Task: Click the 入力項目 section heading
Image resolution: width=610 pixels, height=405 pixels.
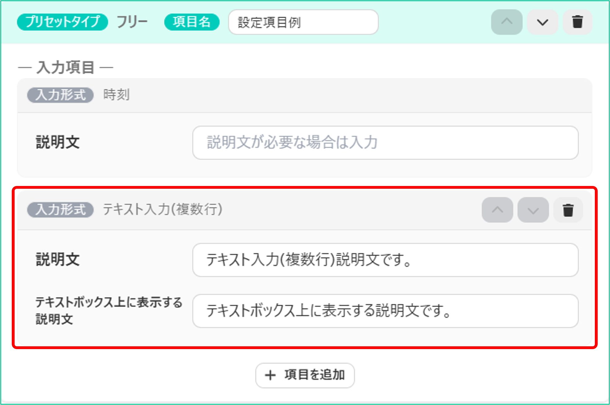Action: pyautogui.click(x=66, y=67)
